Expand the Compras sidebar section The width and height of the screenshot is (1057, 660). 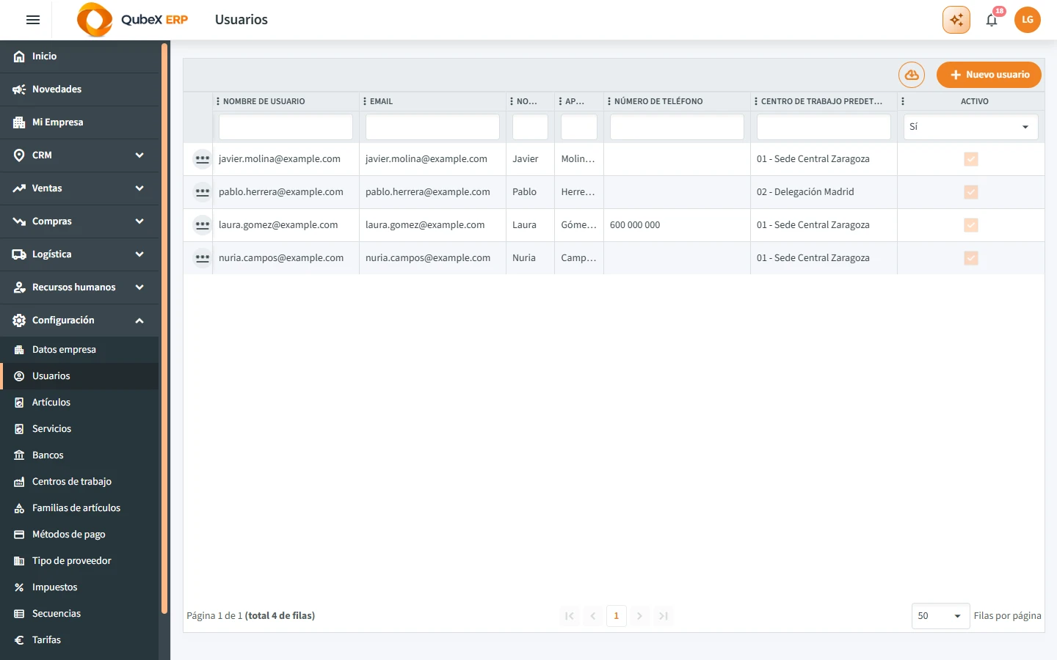coord(79,221)
